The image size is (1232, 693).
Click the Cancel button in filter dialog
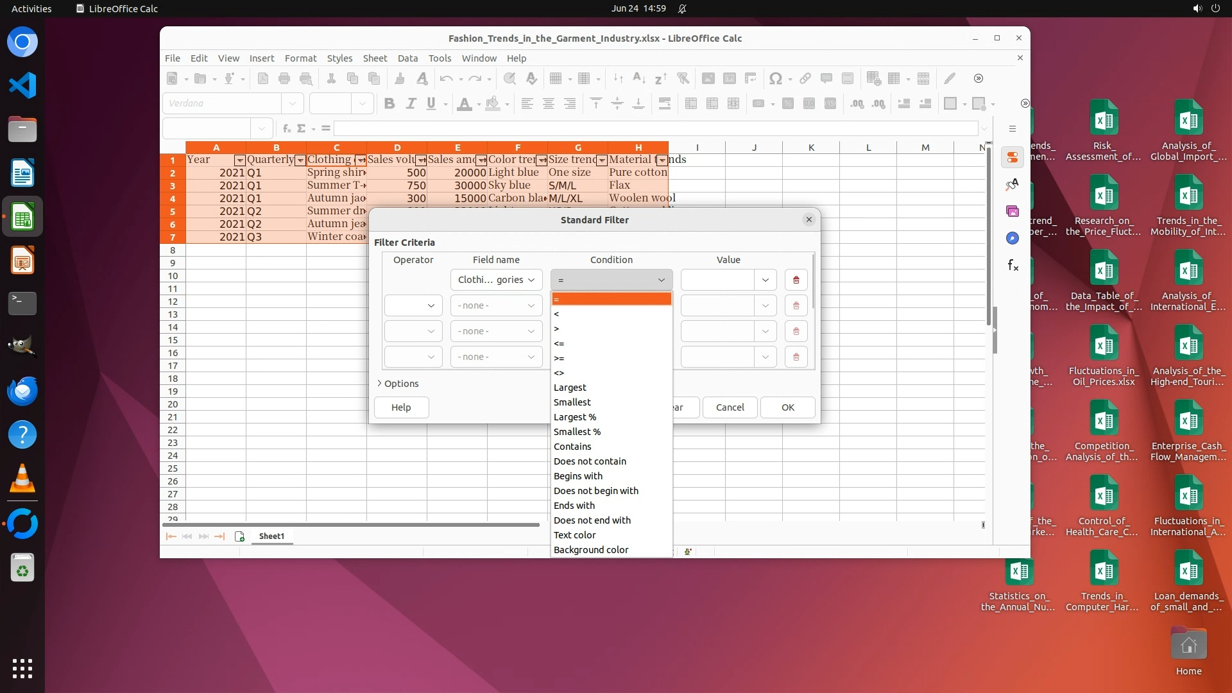(x=730, y=407)
